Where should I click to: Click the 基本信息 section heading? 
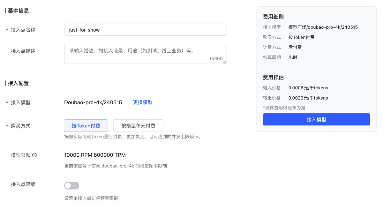(x=18, y=11)
